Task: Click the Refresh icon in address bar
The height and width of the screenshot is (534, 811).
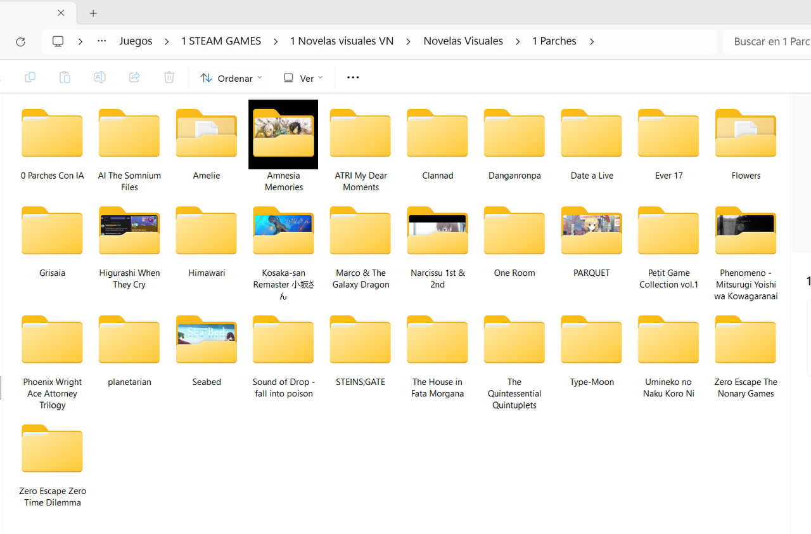Action: point(20,41)
